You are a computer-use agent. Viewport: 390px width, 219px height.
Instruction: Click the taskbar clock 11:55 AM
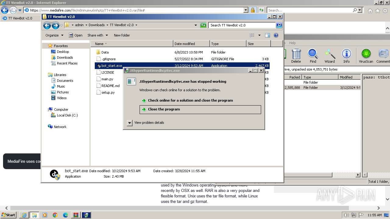tap(374, 215)
